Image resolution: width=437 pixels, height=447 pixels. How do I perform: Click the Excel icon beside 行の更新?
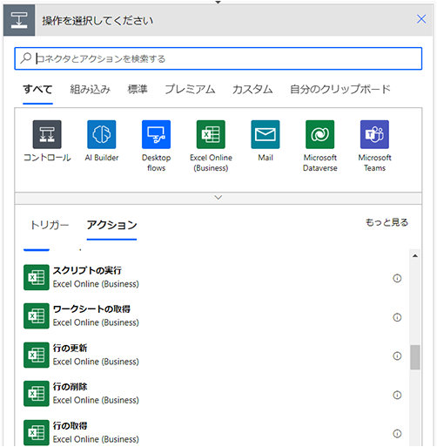37,355
